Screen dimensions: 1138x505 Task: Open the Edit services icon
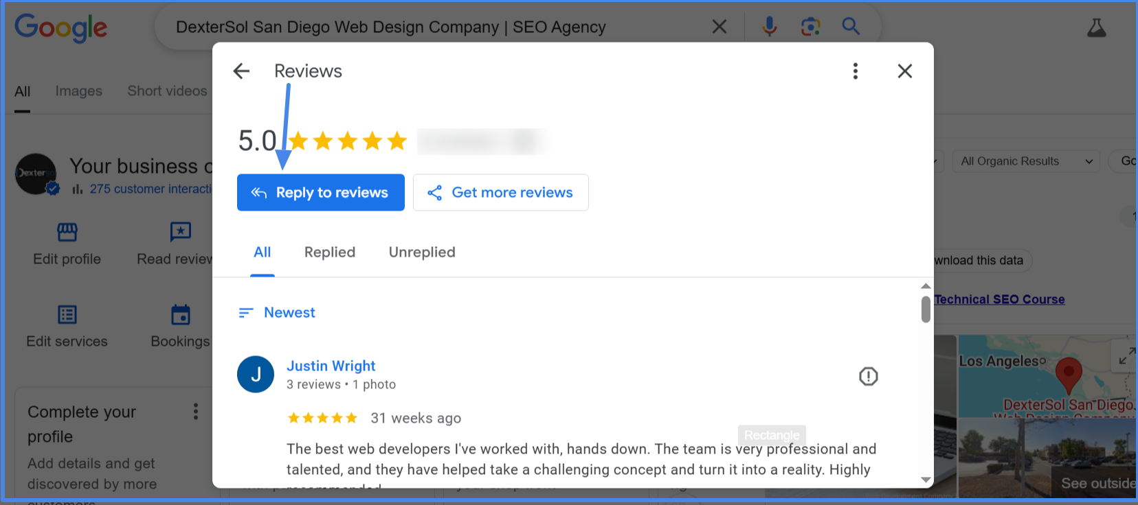(x=67, y=315)
